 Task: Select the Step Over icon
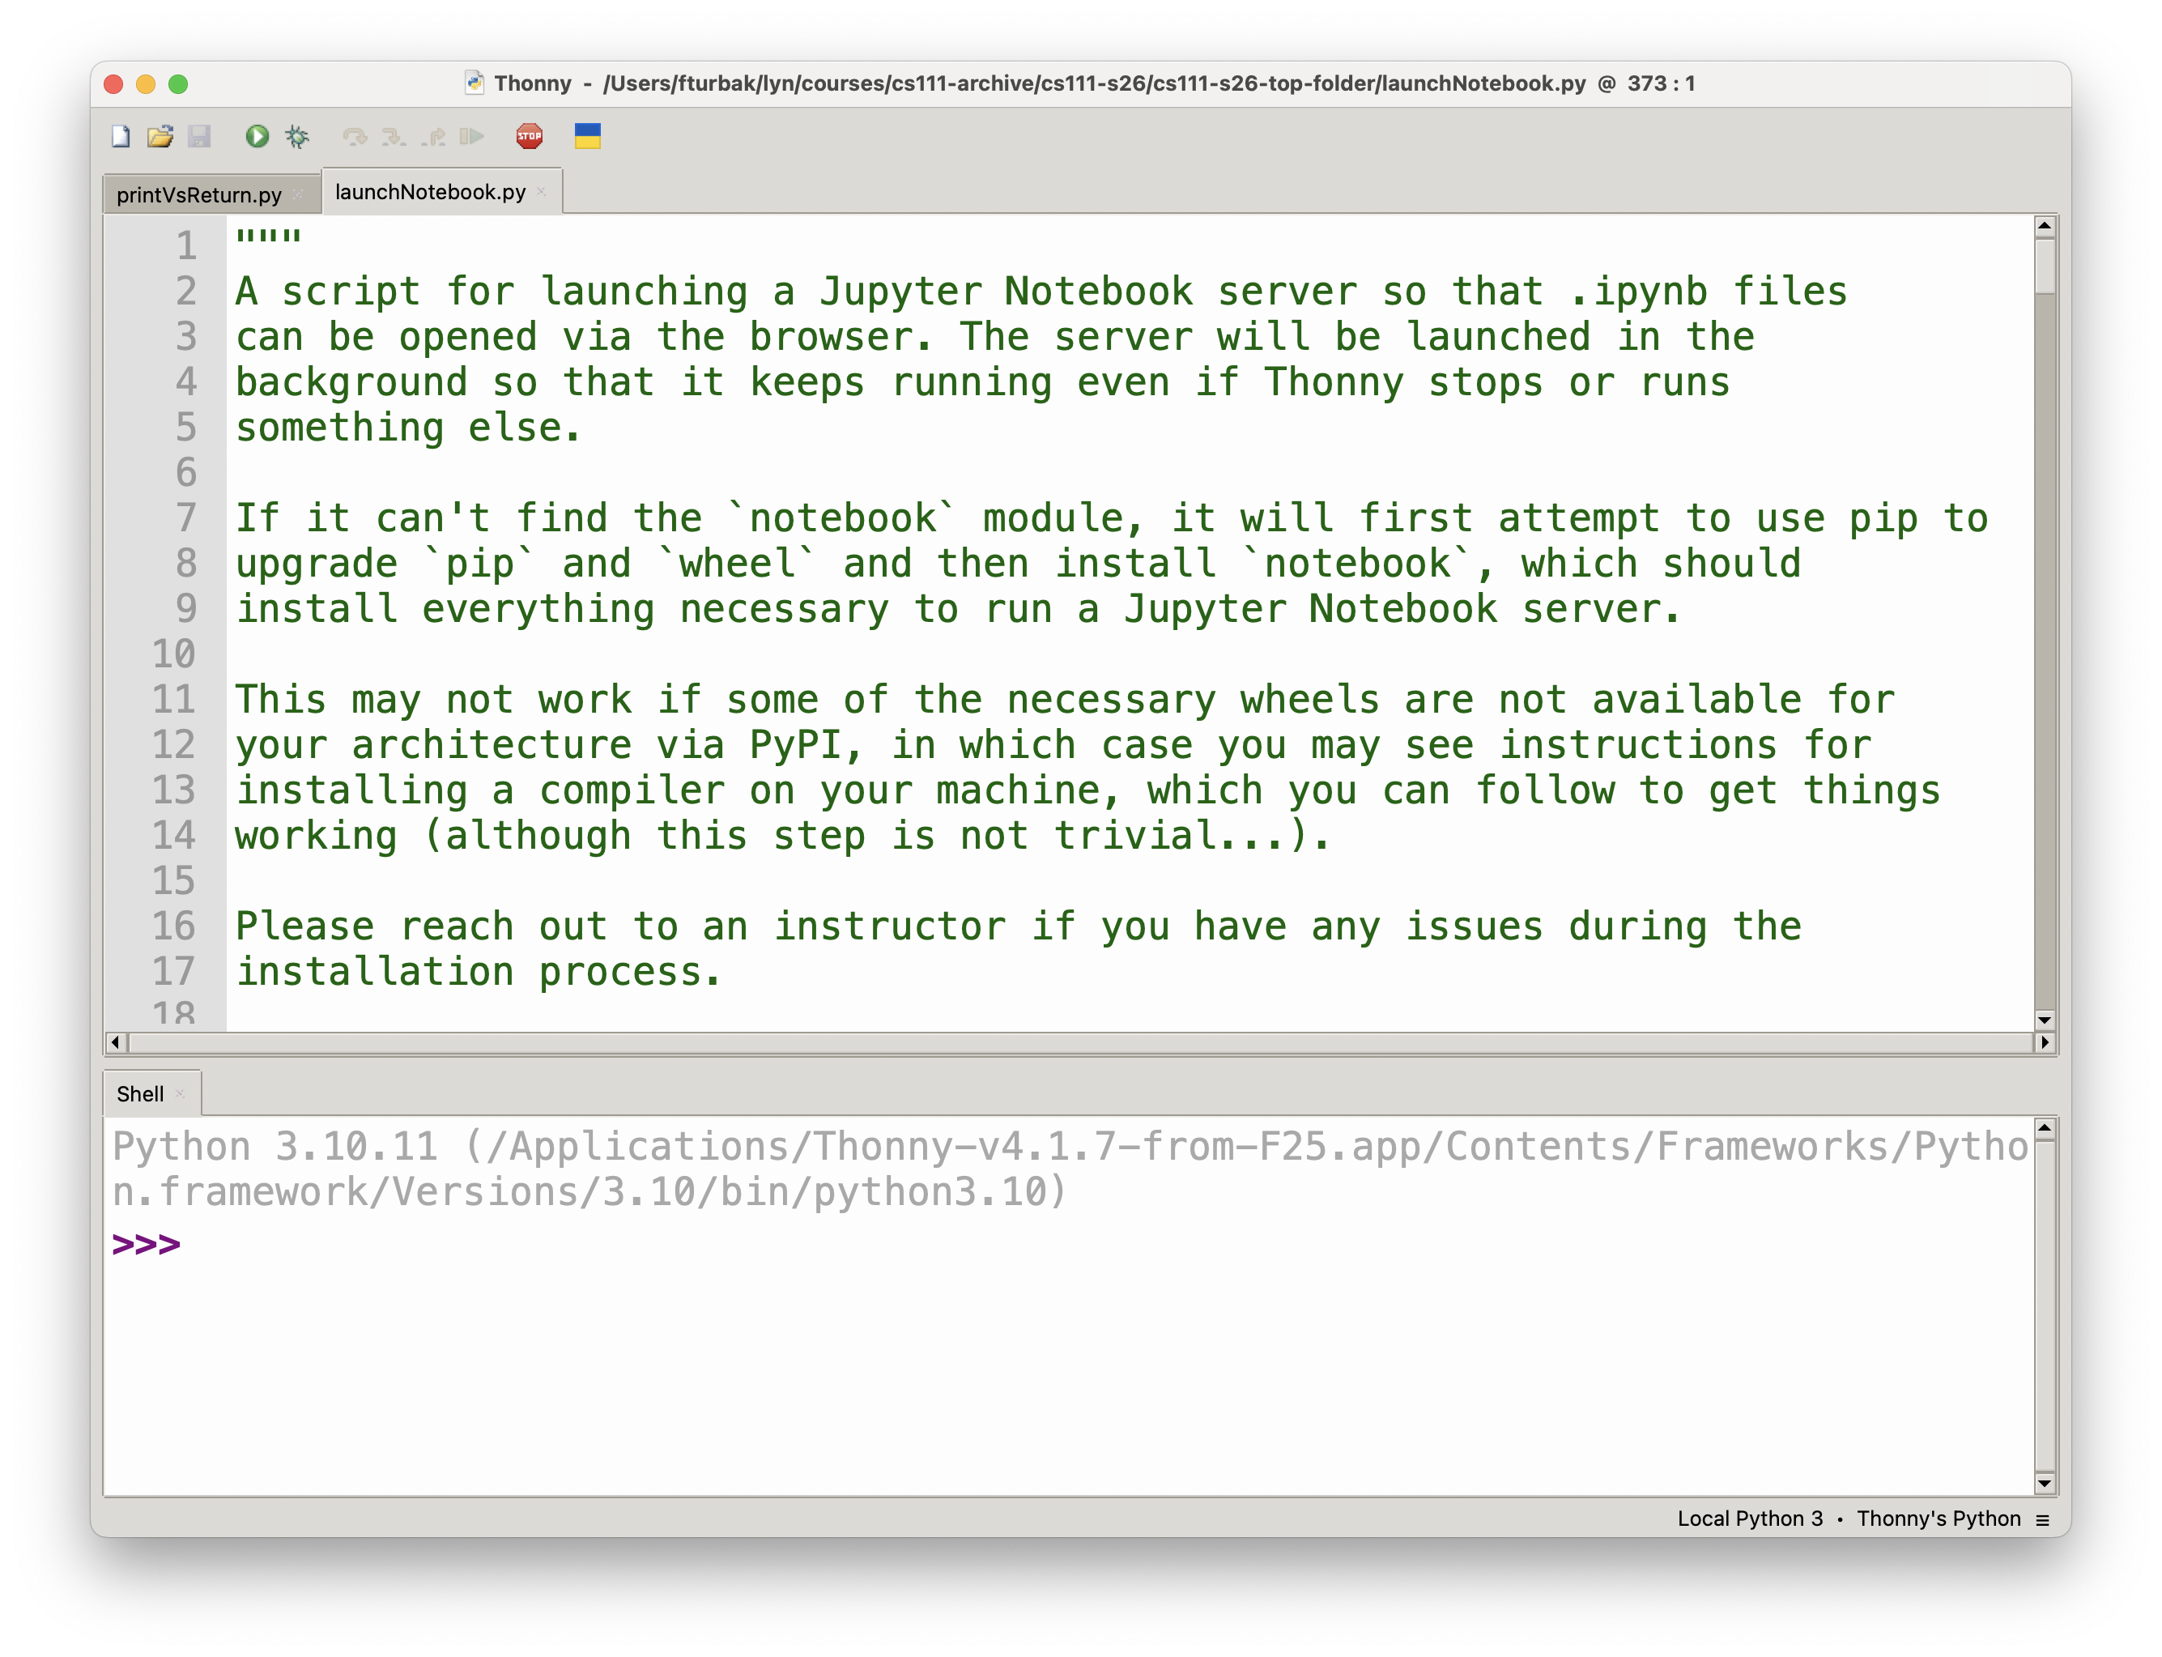click(x=356, y=137)
